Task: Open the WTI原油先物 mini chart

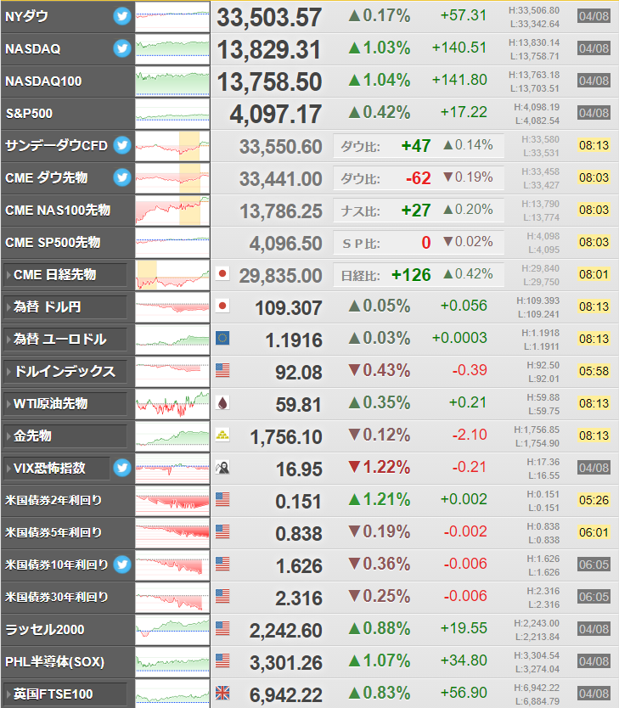Action: [172, 404]
